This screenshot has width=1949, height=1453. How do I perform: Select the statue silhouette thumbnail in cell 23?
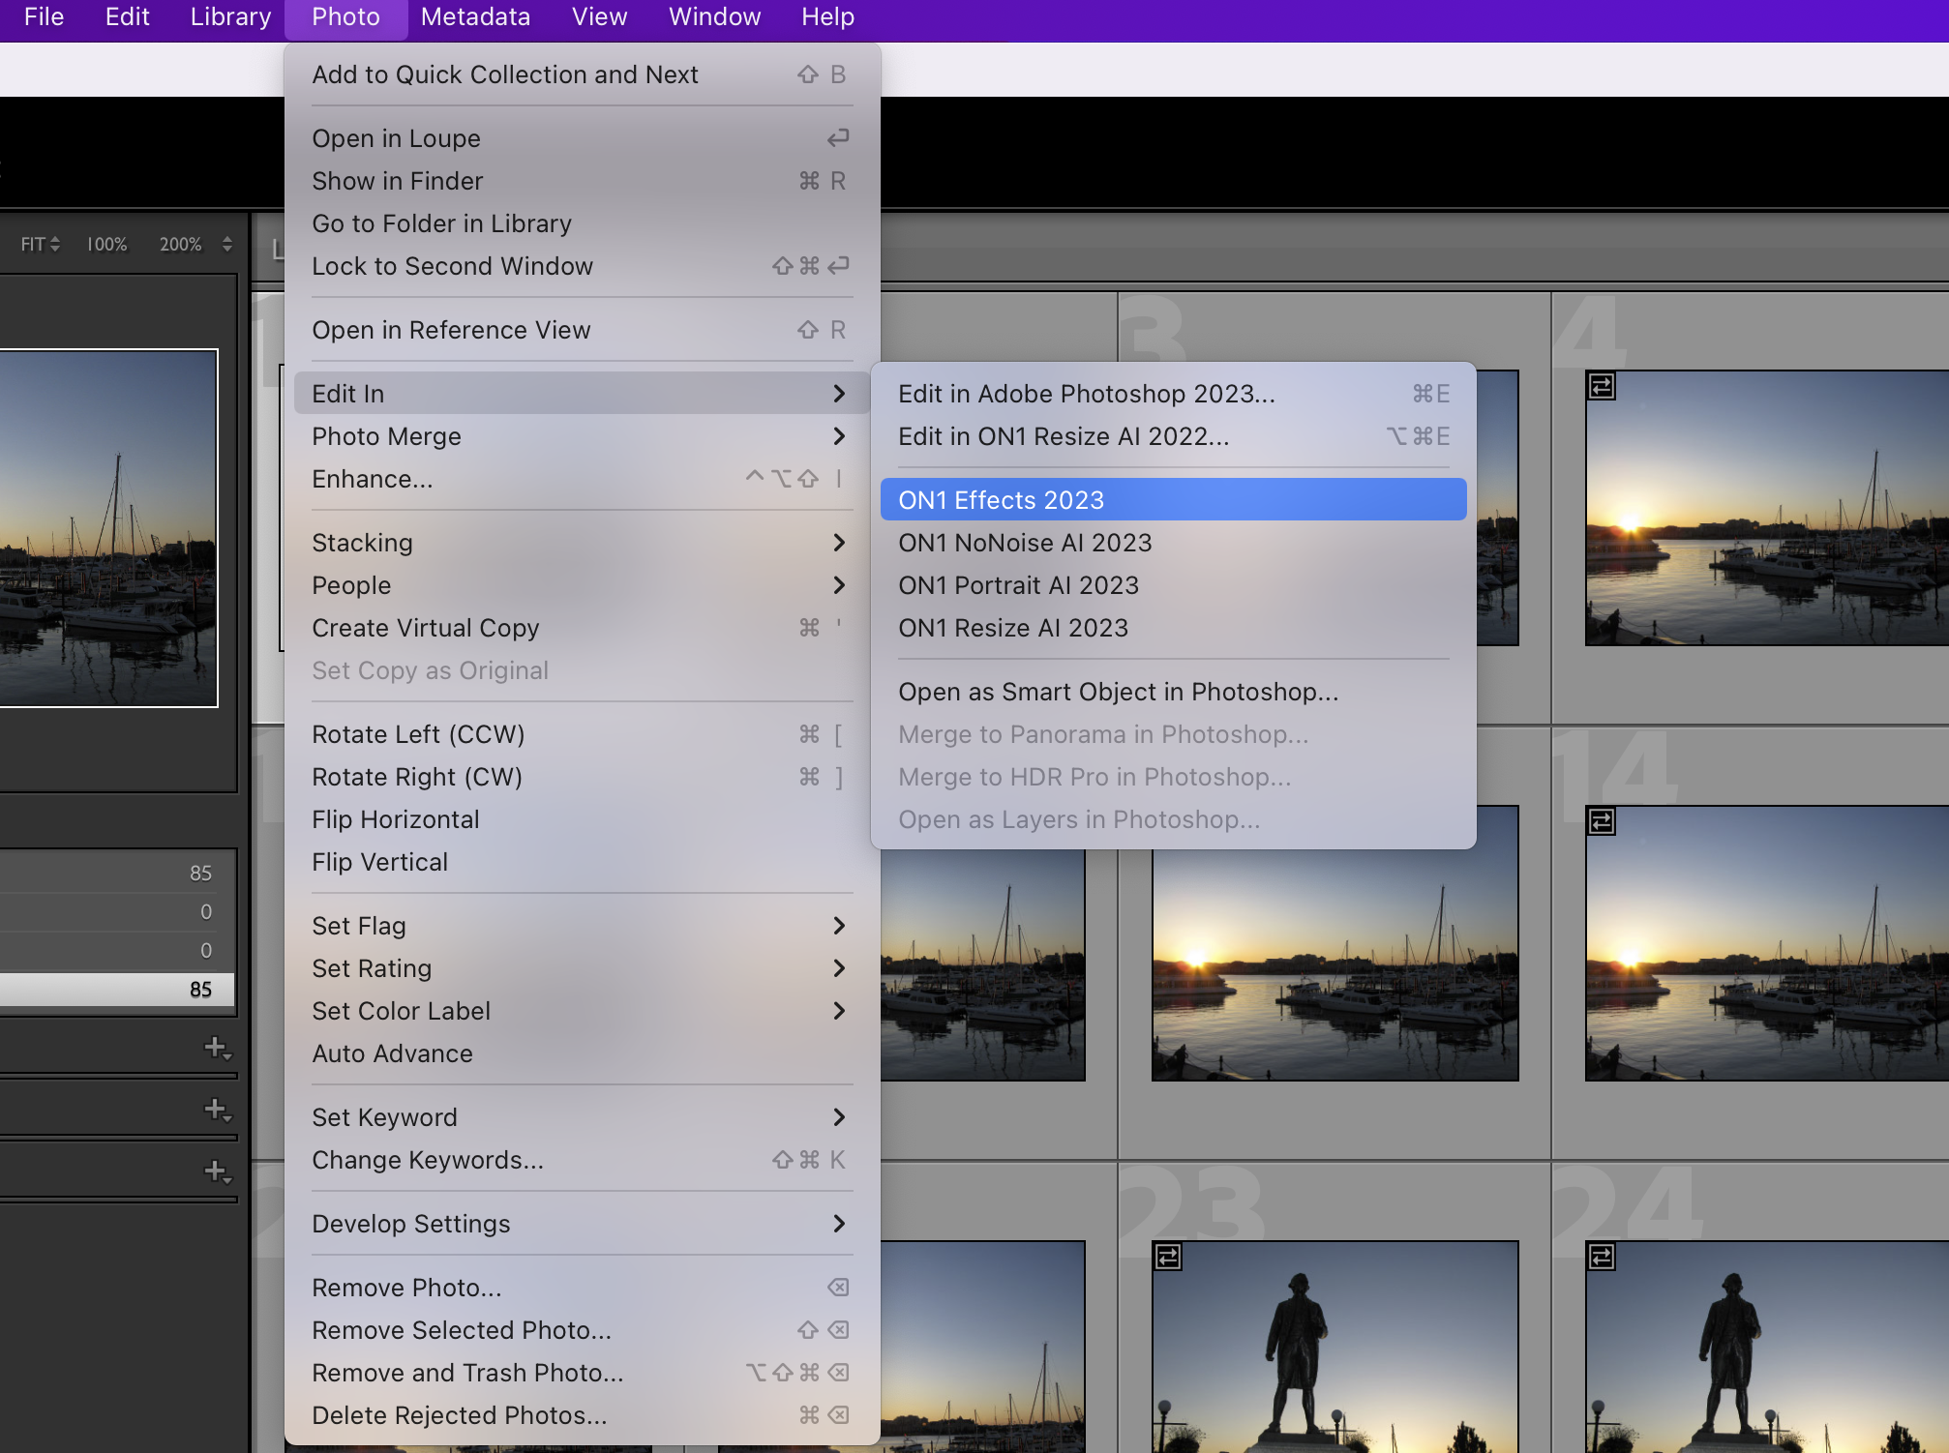(x=1335, y=1347)
